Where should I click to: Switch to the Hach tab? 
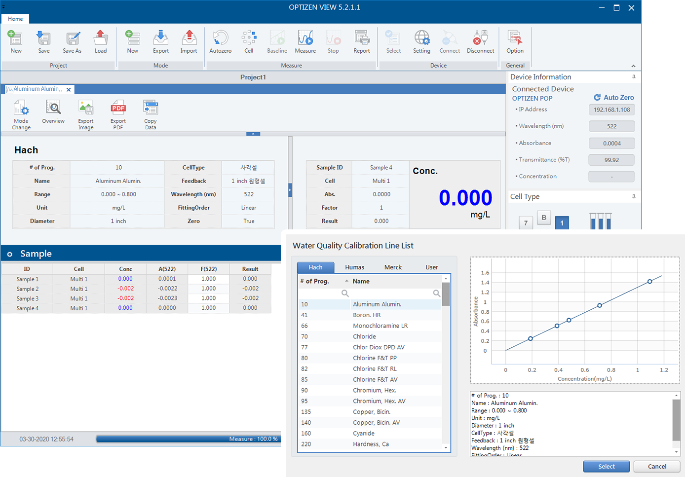315,267
